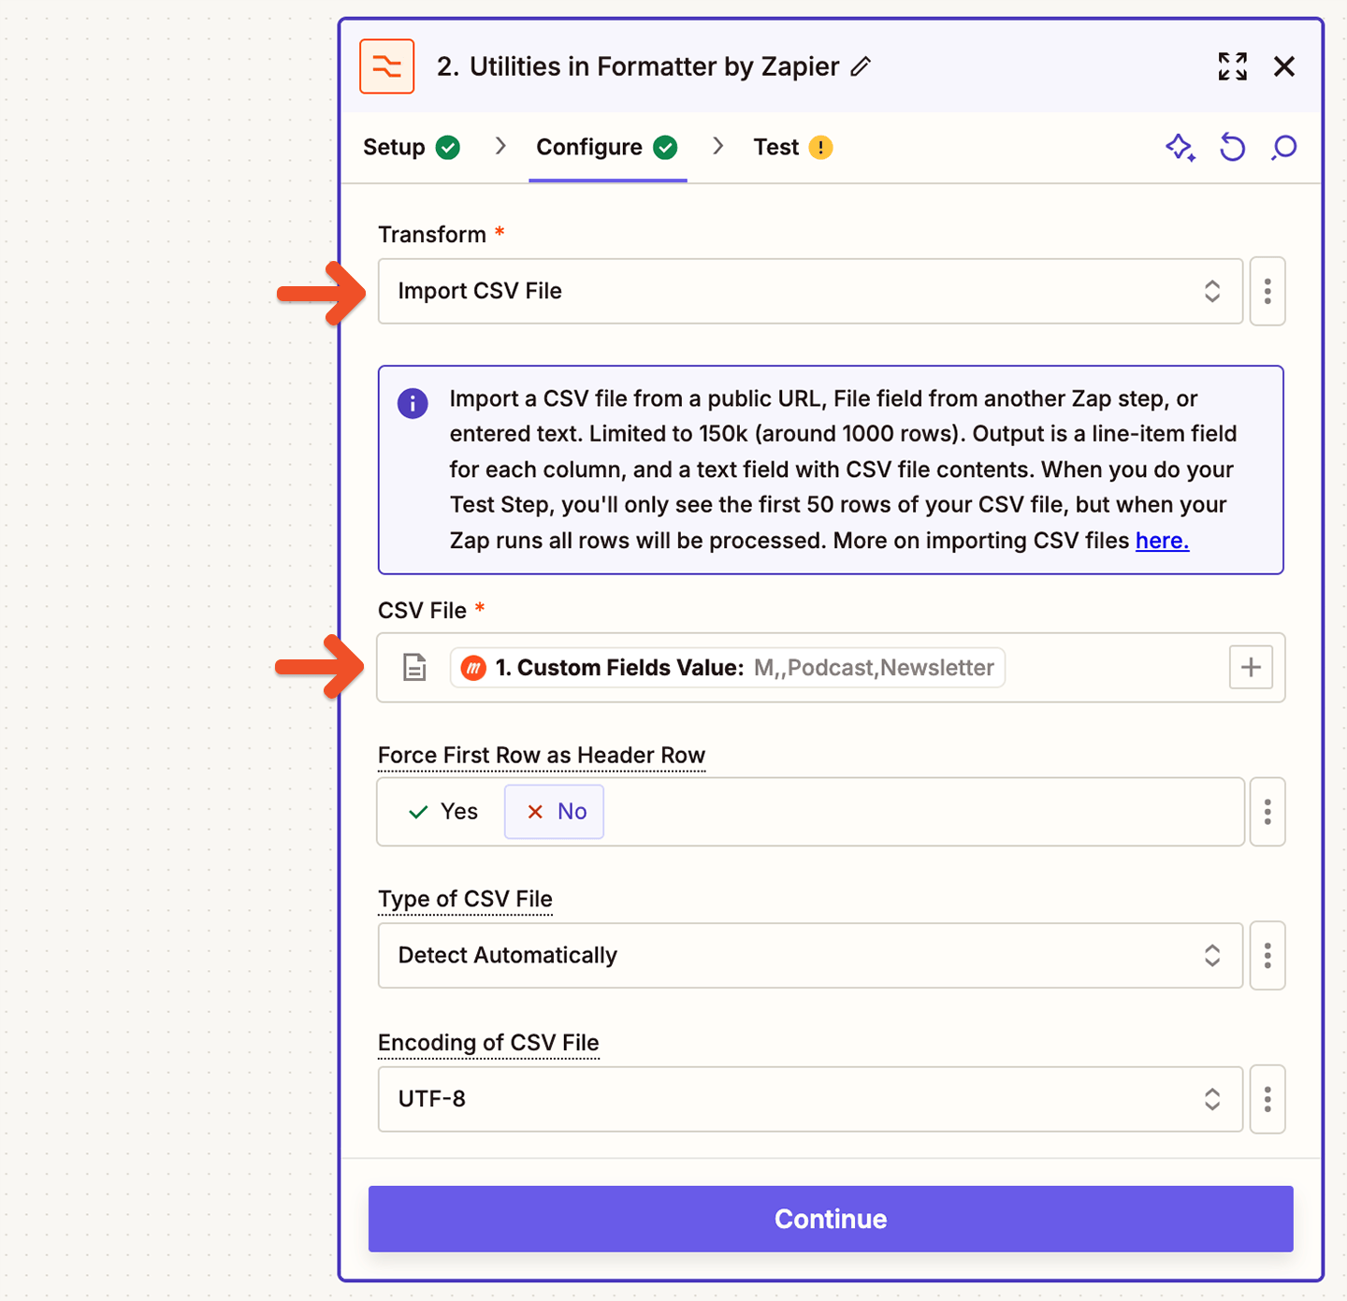Click the info icon in the notice box
Screen dimensions: 1347x1301
click(413, 403)
